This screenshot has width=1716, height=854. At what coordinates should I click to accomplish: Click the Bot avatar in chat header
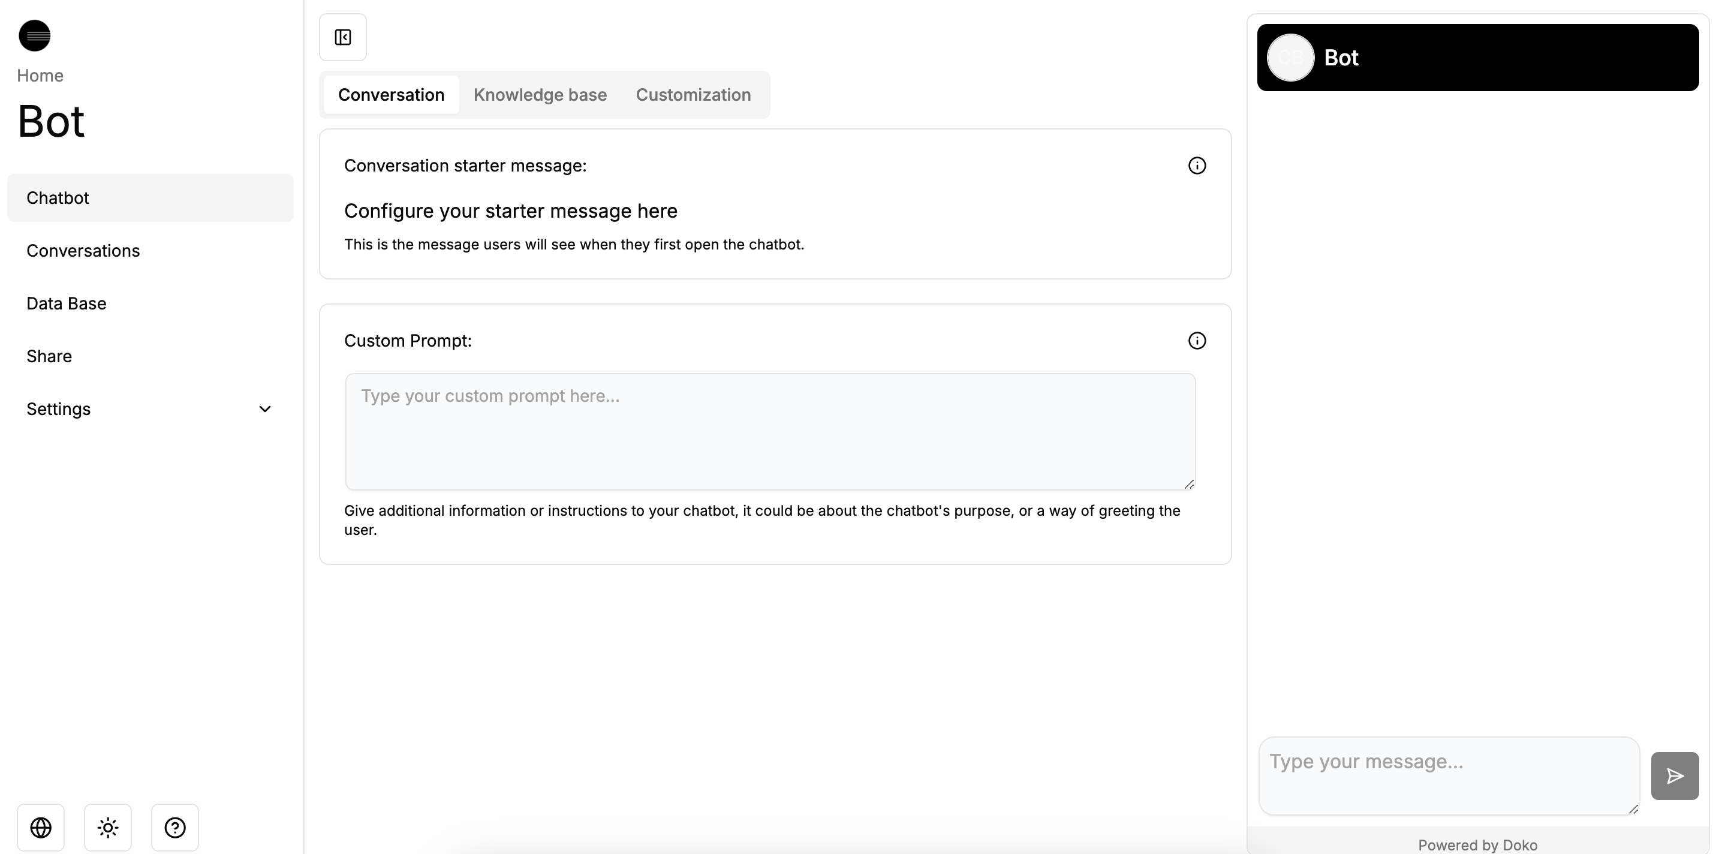pyautogui.click(x=1290, y=58)
